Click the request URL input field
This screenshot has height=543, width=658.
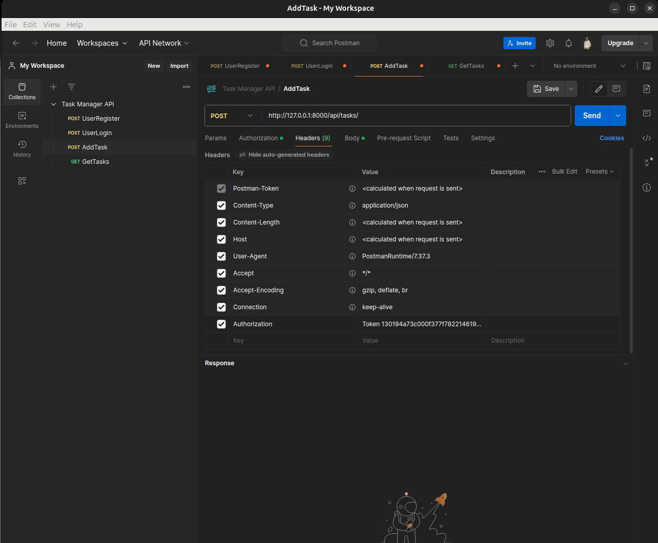click(x=416, y=116)
